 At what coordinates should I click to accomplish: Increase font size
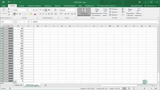point(34,10)
